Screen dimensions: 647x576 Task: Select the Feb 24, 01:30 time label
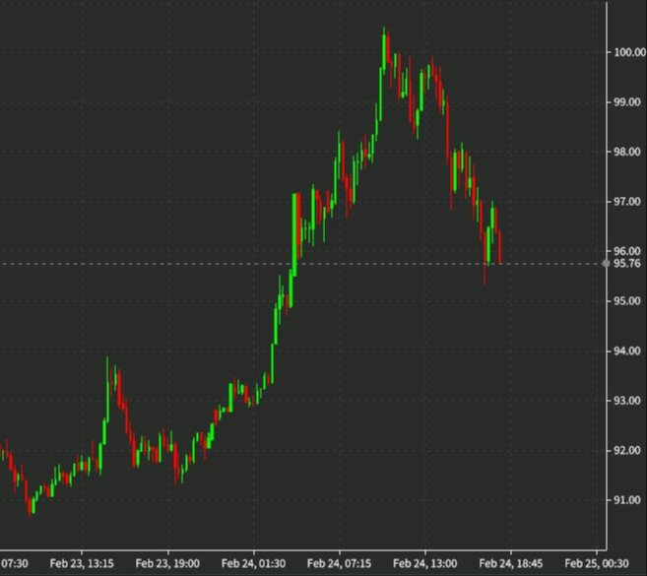pyautogui.click(x=254, y=563)
